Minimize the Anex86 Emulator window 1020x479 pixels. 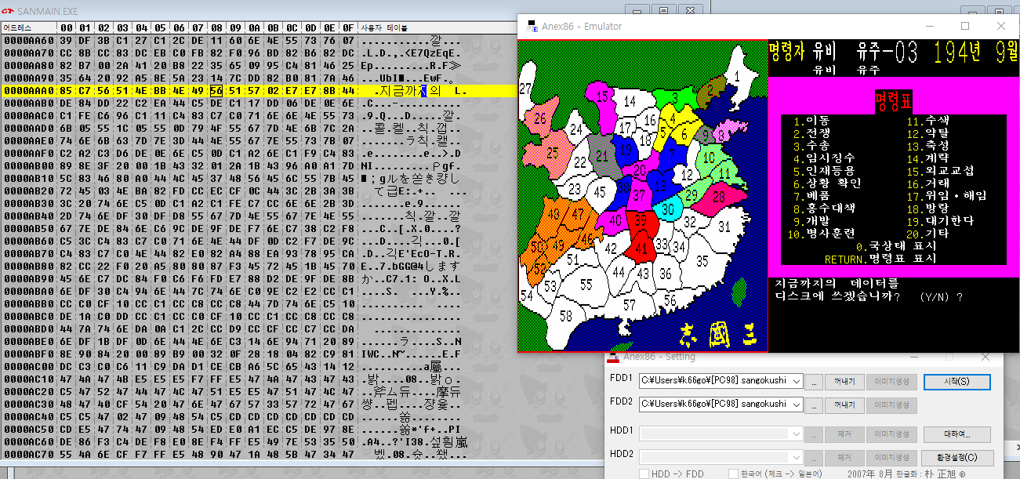[930, 26]
